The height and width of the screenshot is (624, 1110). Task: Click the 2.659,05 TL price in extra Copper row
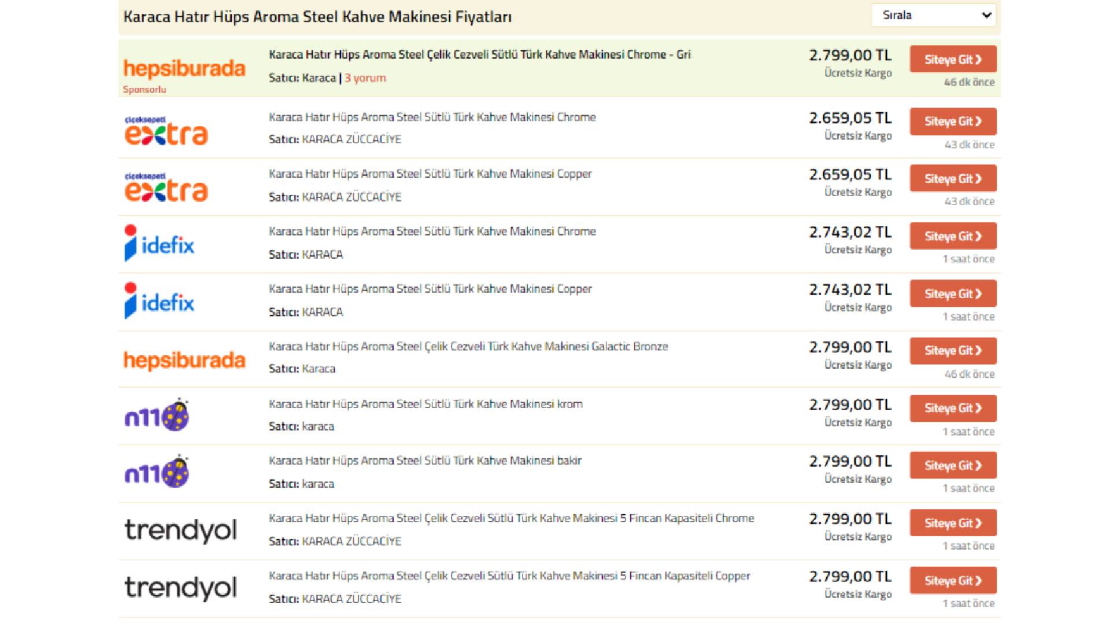850,174
